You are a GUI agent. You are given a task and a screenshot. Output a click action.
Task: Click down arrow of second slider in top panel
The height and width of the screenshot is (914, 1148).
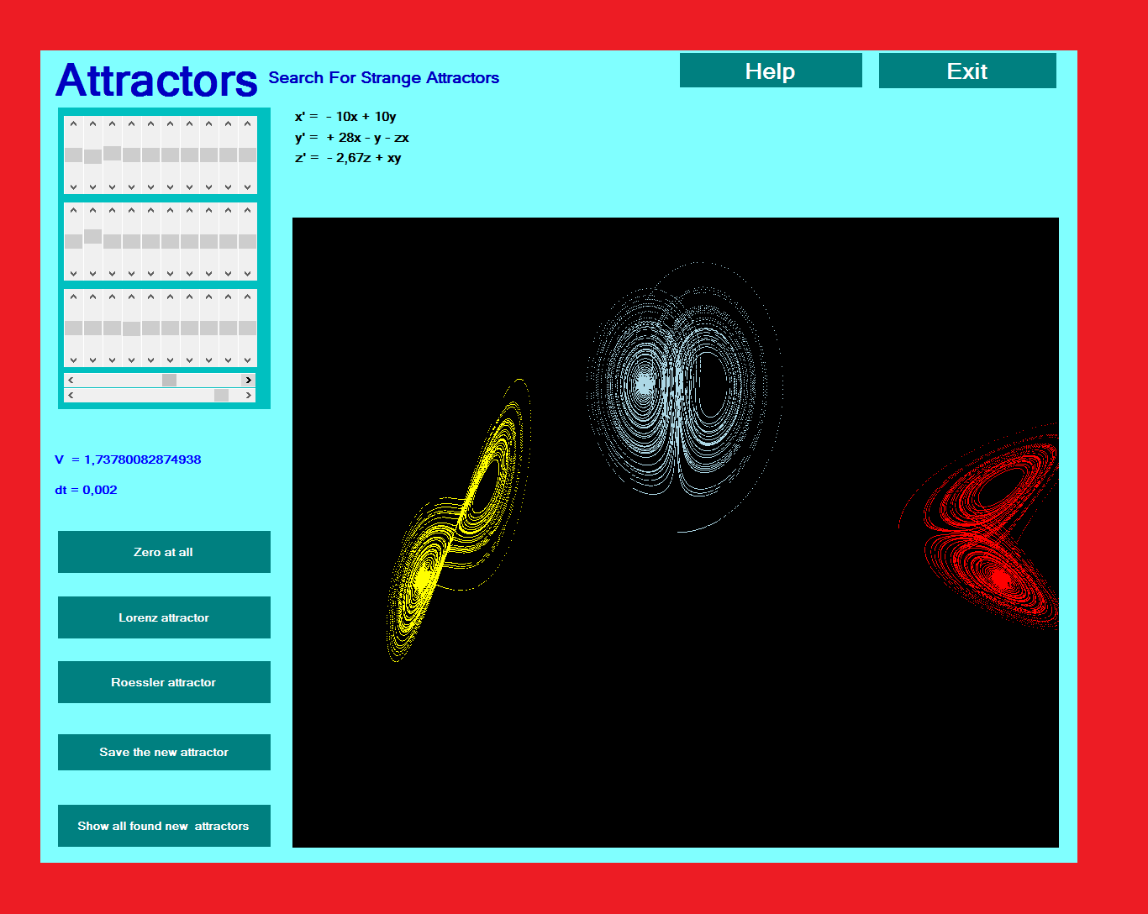tap(92, 186)
